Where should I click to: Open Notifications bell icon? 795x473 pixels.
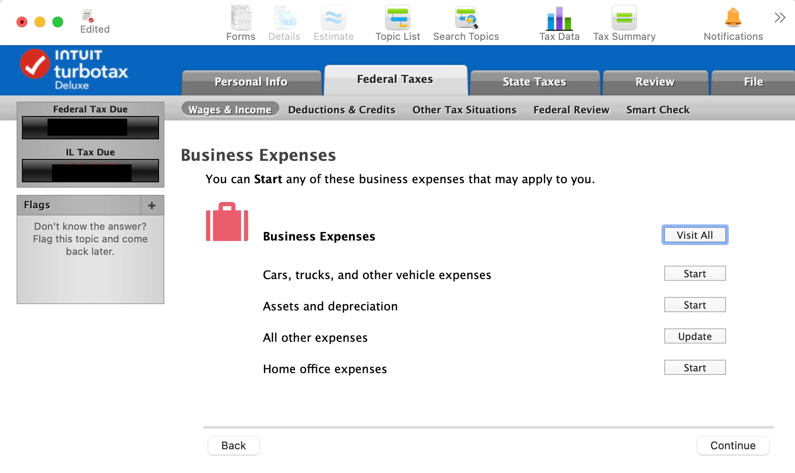pos(733,17)
